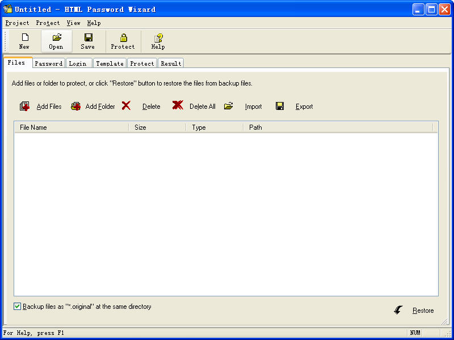
Task: Click the Import folder icon
Action: click(229, 106)
